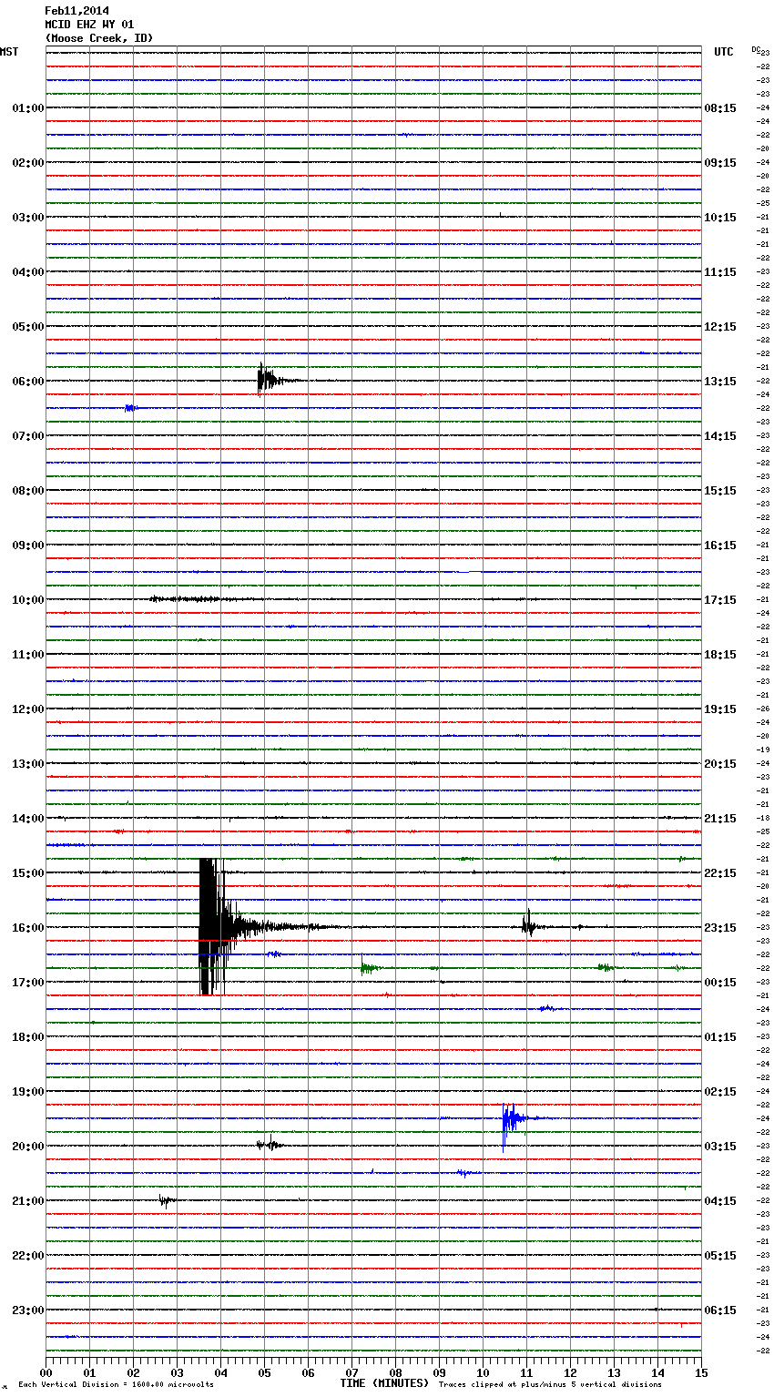Click the vertical division 1600.00 microvolts note
The height and width of the screenshot is (1397, 774).
click(x=116, y=1385)
